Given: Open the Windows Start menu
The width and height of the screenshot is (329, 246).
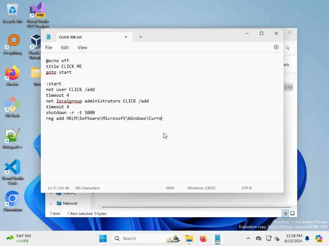Looking at the screenshot, I should (x=103, y=238).
